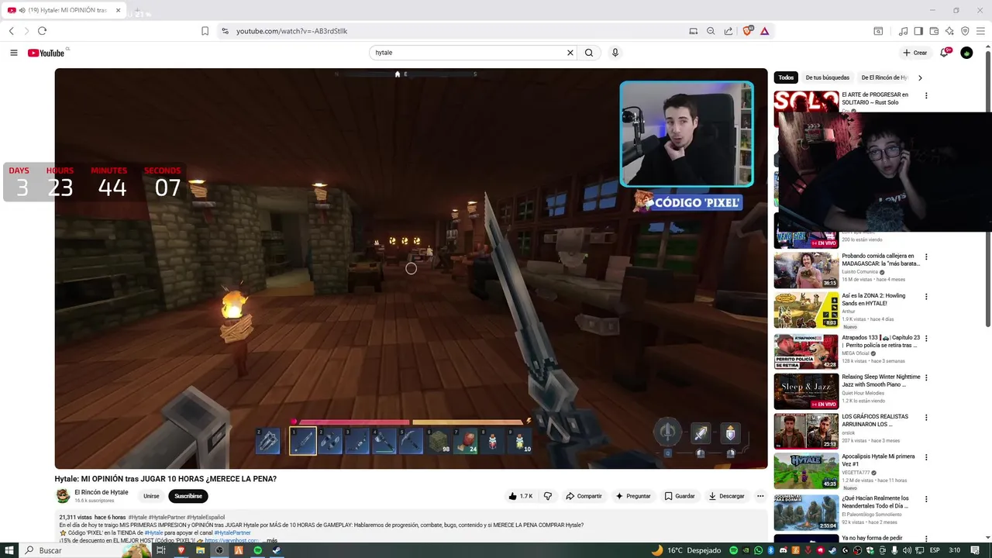The image size is (992, 558).
Task: Show more filter chips with right arrow
Action: (x=920, y=77)
